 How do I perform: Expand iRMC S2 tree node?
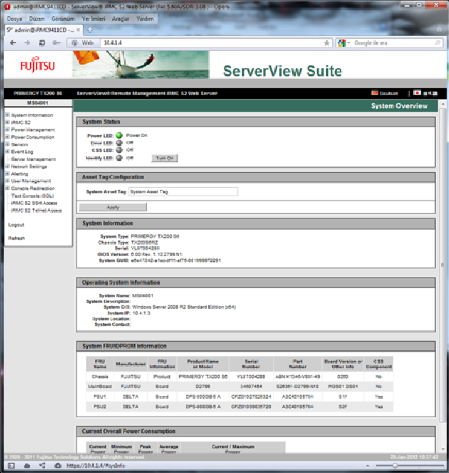point(7,122)
